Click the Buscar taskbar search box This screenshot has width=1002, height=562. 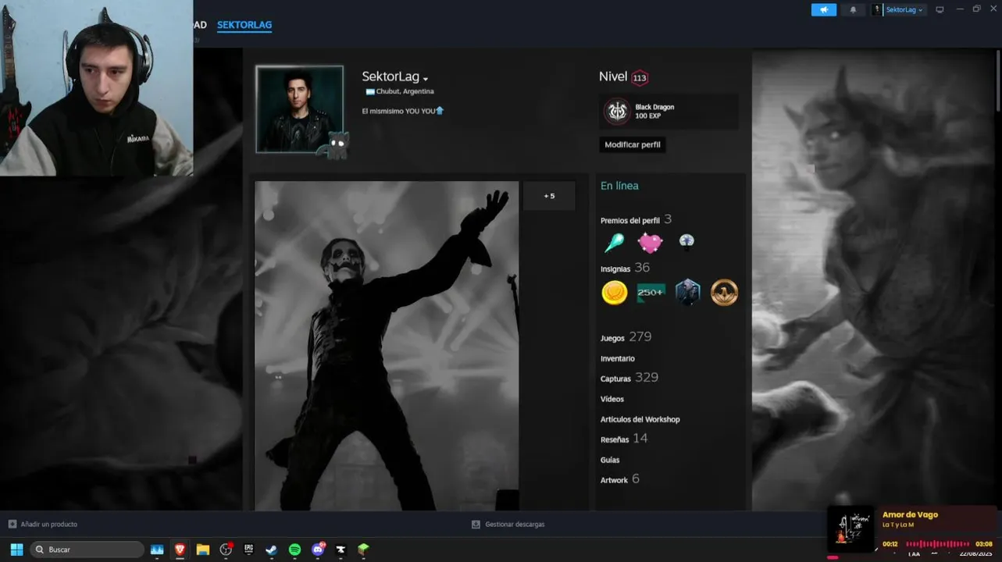pos(87,550)
